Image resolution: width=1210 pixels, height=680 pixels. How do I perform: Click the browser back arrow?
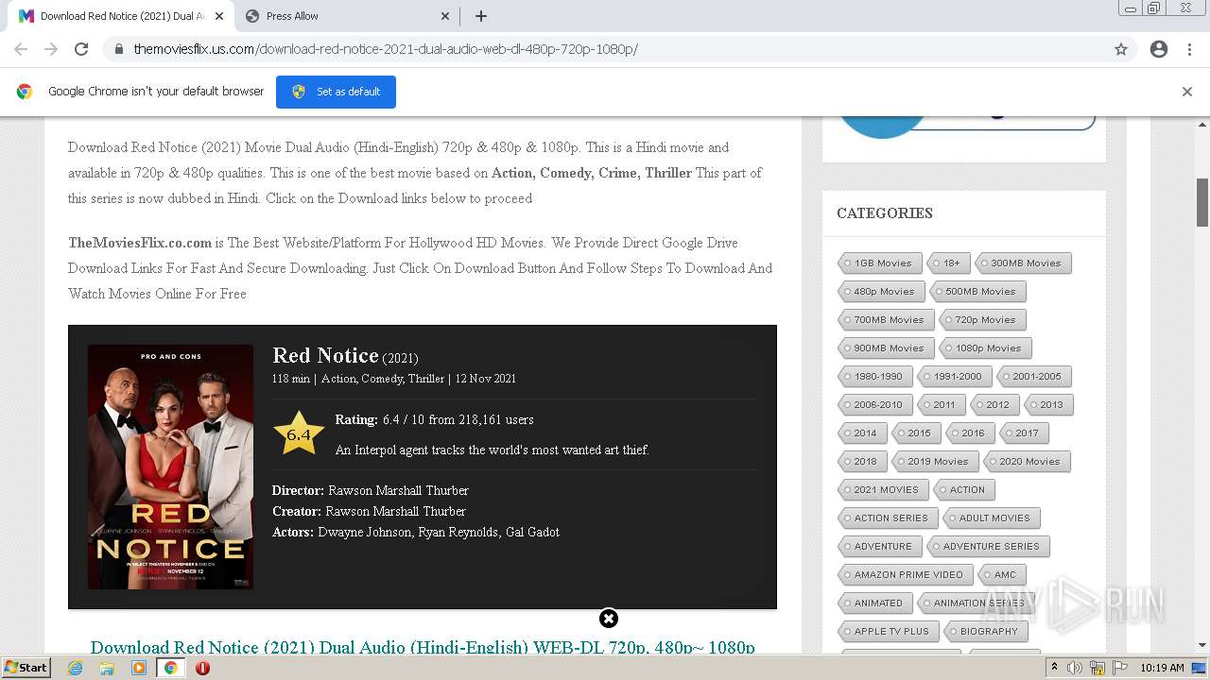(x=21, y=49)
